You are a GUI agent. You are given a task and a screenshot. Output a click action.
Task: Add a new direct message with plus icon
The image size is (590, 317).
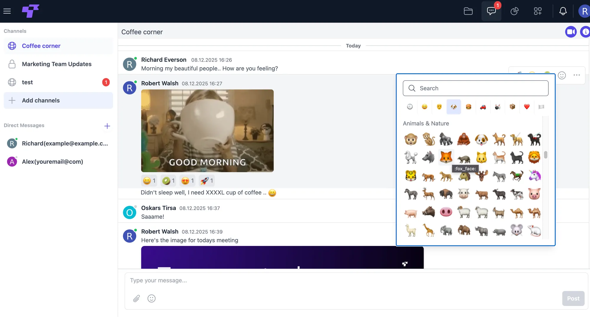(x=107, y=126)
